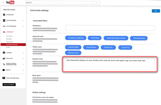The width and height of the screenshot is (161, 105).
Task: Click the Hidden users label
Action: point(37,47)
